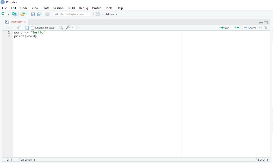The height and width of the screenshot is (163, 273).
Task: Click the open file folder icon
Action: [x=23, y=14]
